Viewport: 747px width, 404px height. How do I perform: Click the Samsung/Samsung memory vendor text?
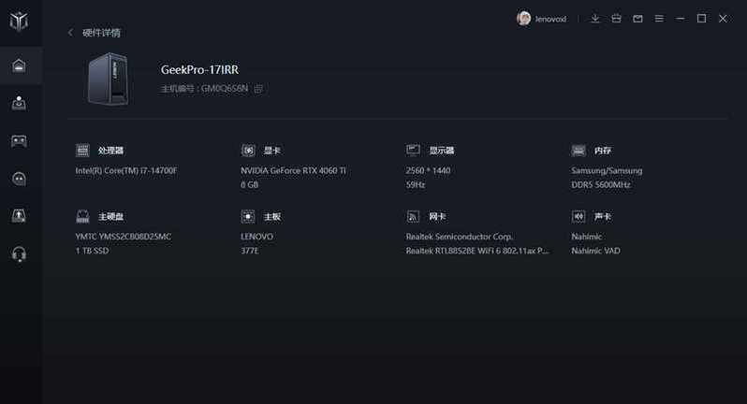[607, 170]
